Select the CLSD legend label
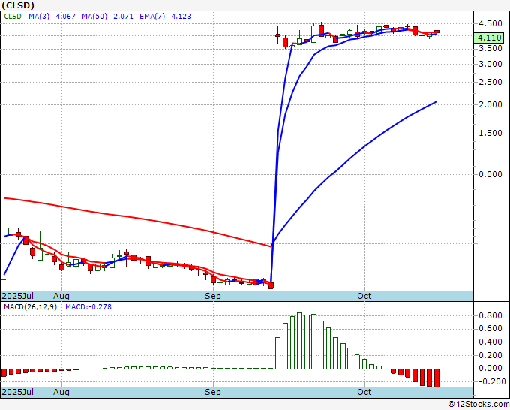The width and height of the screenshot is (510, 410). [13, 17]
